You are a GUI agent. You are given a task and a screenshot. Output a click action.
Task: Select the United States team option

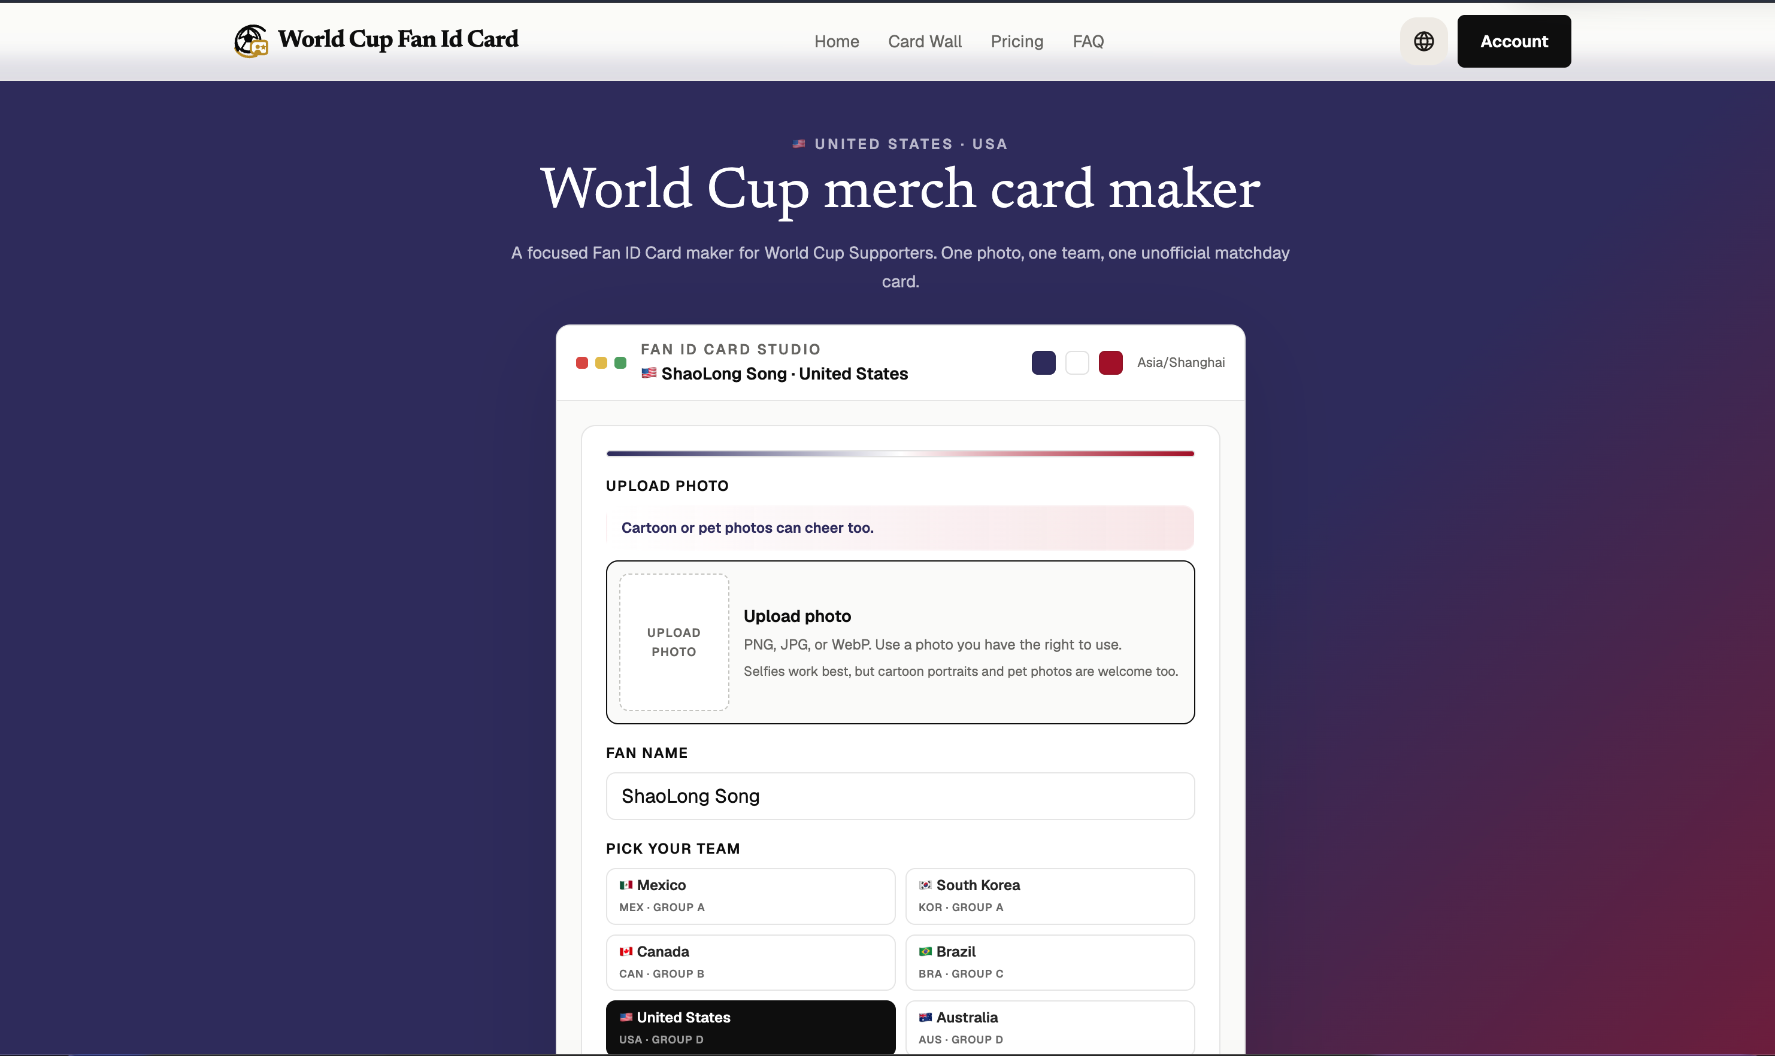(750, 1027)
